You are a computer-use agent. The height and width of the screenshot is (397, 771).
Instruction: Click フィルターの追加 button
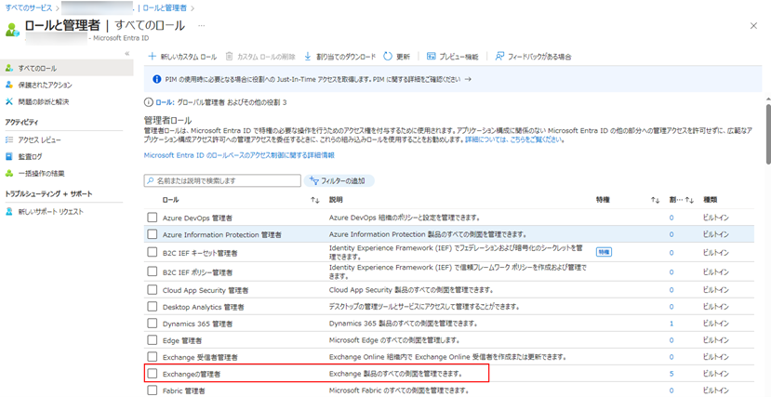(x=339, y=180)
